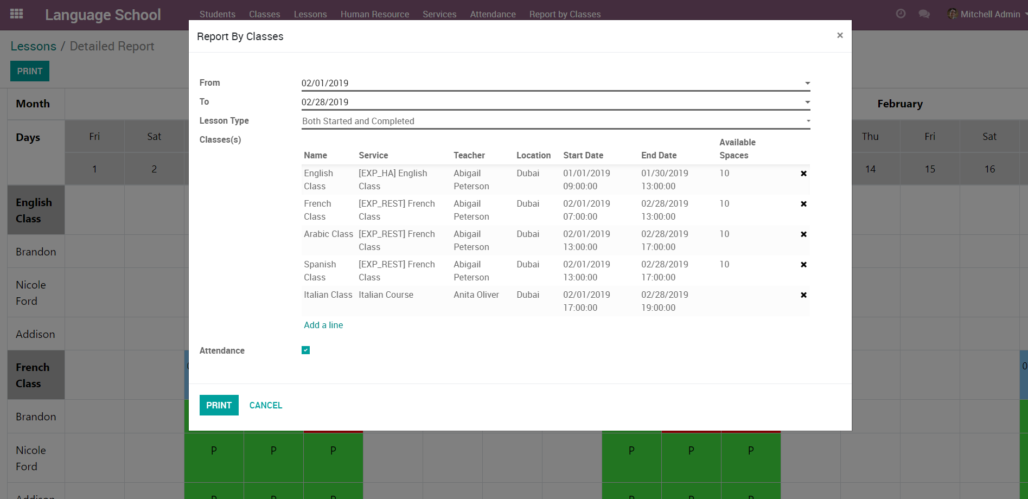This screenshot has width=1028, height=499.
Task: Uncheck the Attendance checkbox
Action: coord(306,350)
